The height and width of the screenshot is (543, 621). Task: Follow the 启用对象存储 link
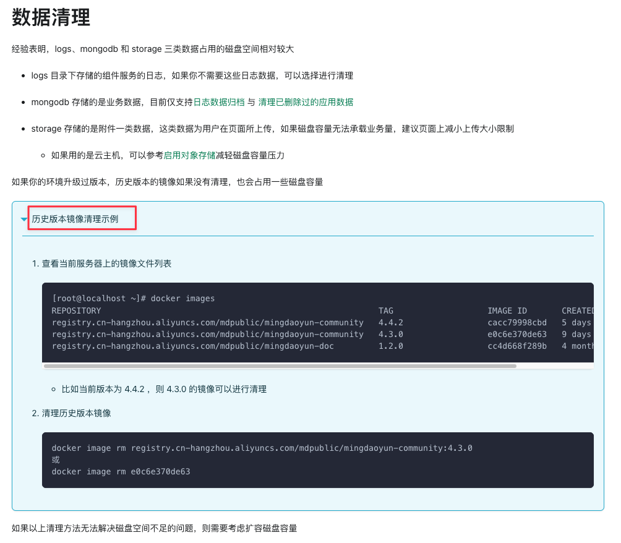click(x=189, y=155)
